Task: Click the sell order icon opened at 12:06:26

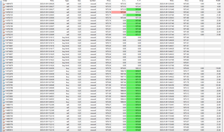Action: click(x=4, y=4)
